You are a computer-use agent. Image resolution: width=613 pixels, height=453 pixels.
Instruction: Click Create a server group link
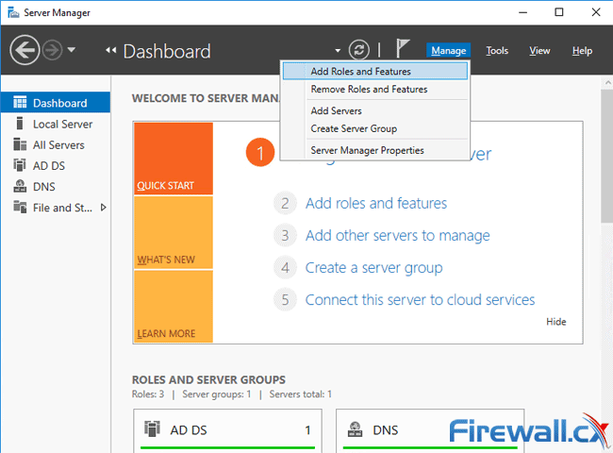pyautogui.click(x=373, y=268)
